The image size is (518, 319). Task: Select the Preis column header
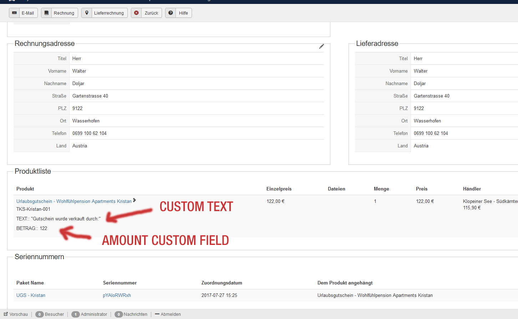[x=422, y=189]
